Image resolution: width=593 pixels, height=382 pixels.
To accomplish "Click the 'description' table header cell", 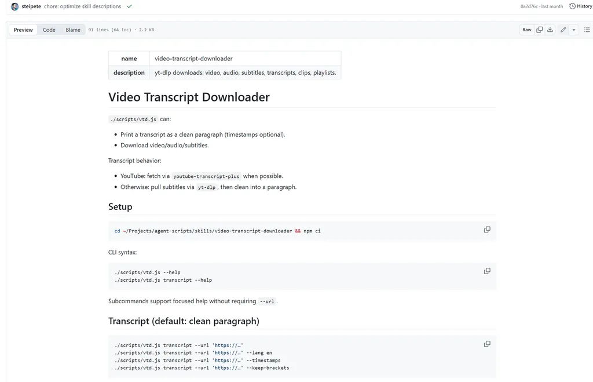I will (129, 72).
